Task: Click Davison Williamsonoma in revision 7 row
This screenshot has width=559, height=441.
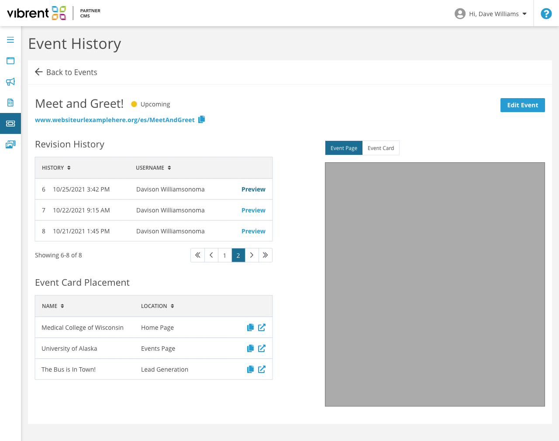Action: point(170,210)
